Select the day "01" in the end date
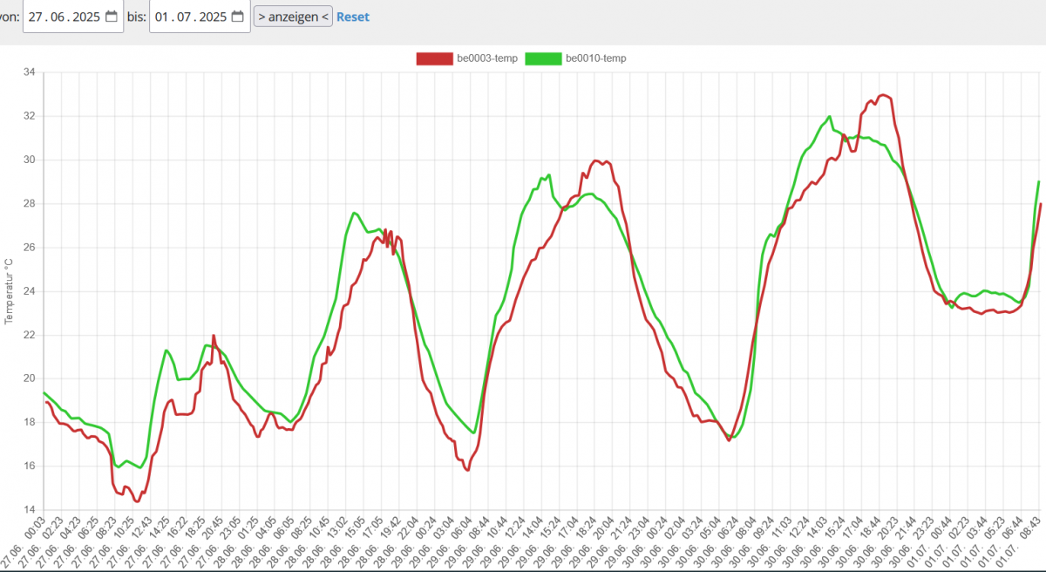 pos(163,17)
